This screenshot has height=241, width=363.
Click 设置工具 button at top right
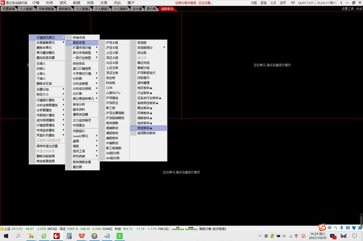(x=347, y=9)
